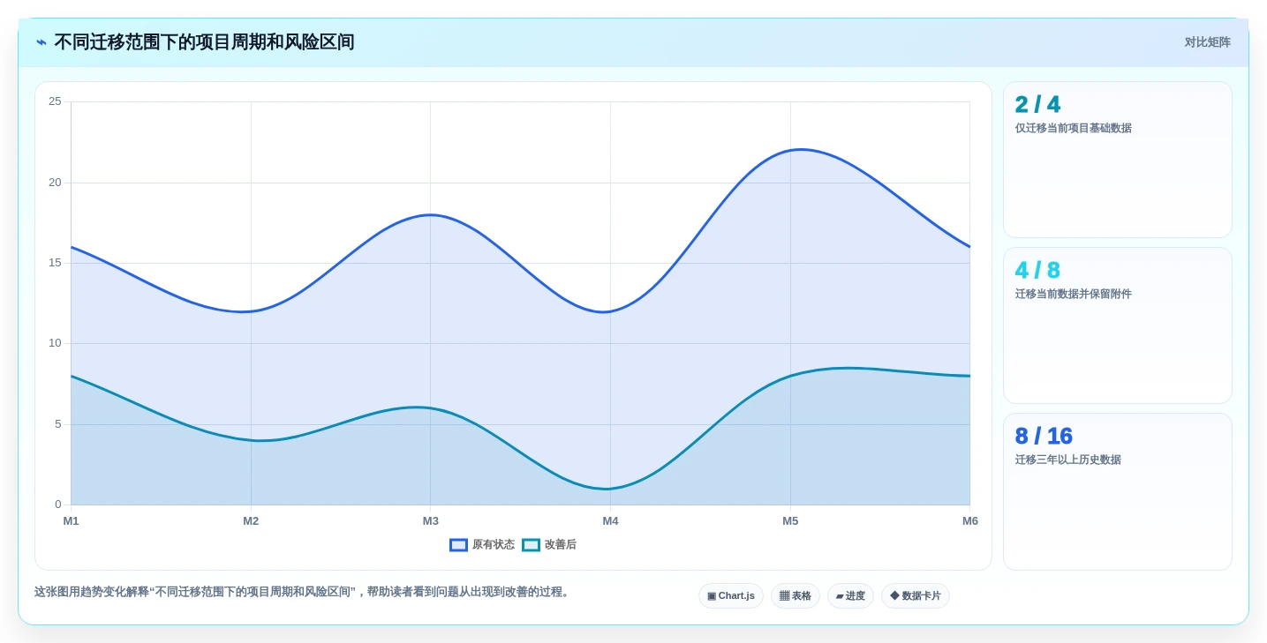Image resolution: width=1267 pixels, height=643 pixels.
Task: Click the 改善后 teal legend color box
Action: coord(531,545)
